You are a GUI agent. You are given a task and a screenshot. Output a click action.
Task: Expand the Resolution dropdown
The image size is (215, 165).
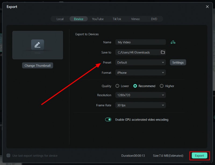pyautogui.click(x=140, y=95)
